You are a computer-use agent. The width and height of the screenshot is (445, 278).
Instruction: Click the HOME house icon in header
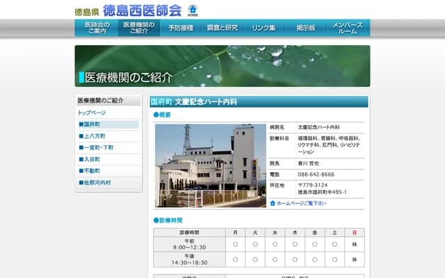[x=192, y=10]
